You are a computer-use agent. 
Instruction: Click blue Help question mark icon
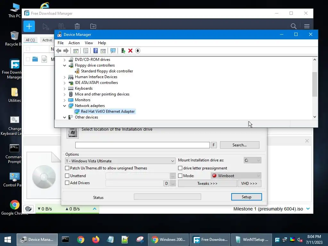pyautogui.click(x=95, y=51)
